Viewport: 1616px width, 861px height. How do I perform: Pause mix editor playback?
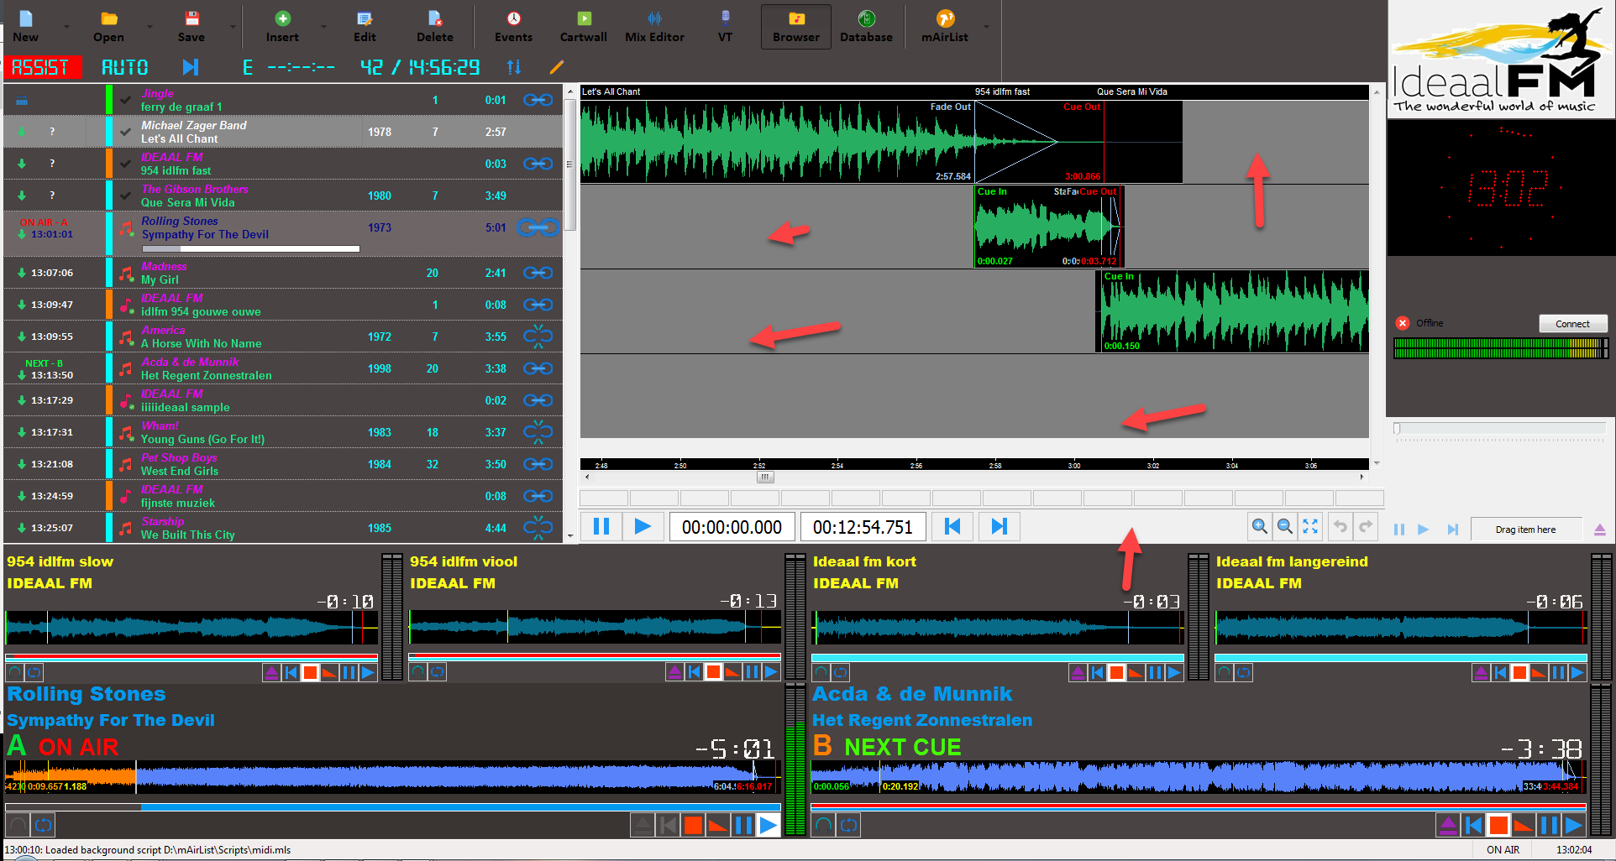601,526
